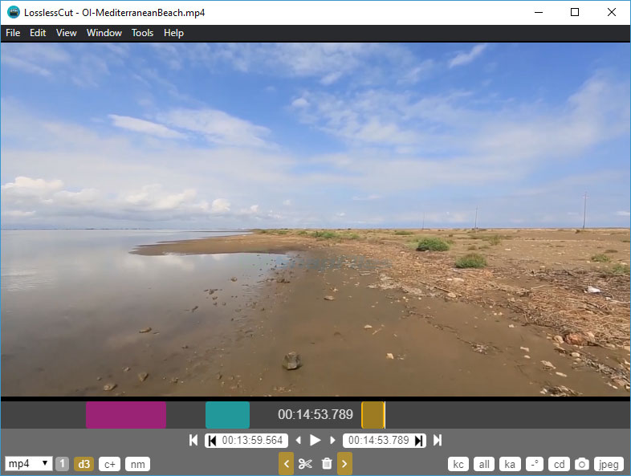Jump to end of video icon

438,440
